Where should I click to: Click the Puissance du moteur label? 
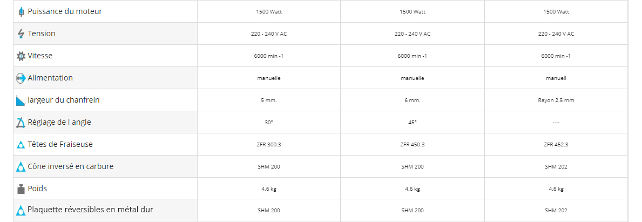pyautogui.click(x=65, y=11)
